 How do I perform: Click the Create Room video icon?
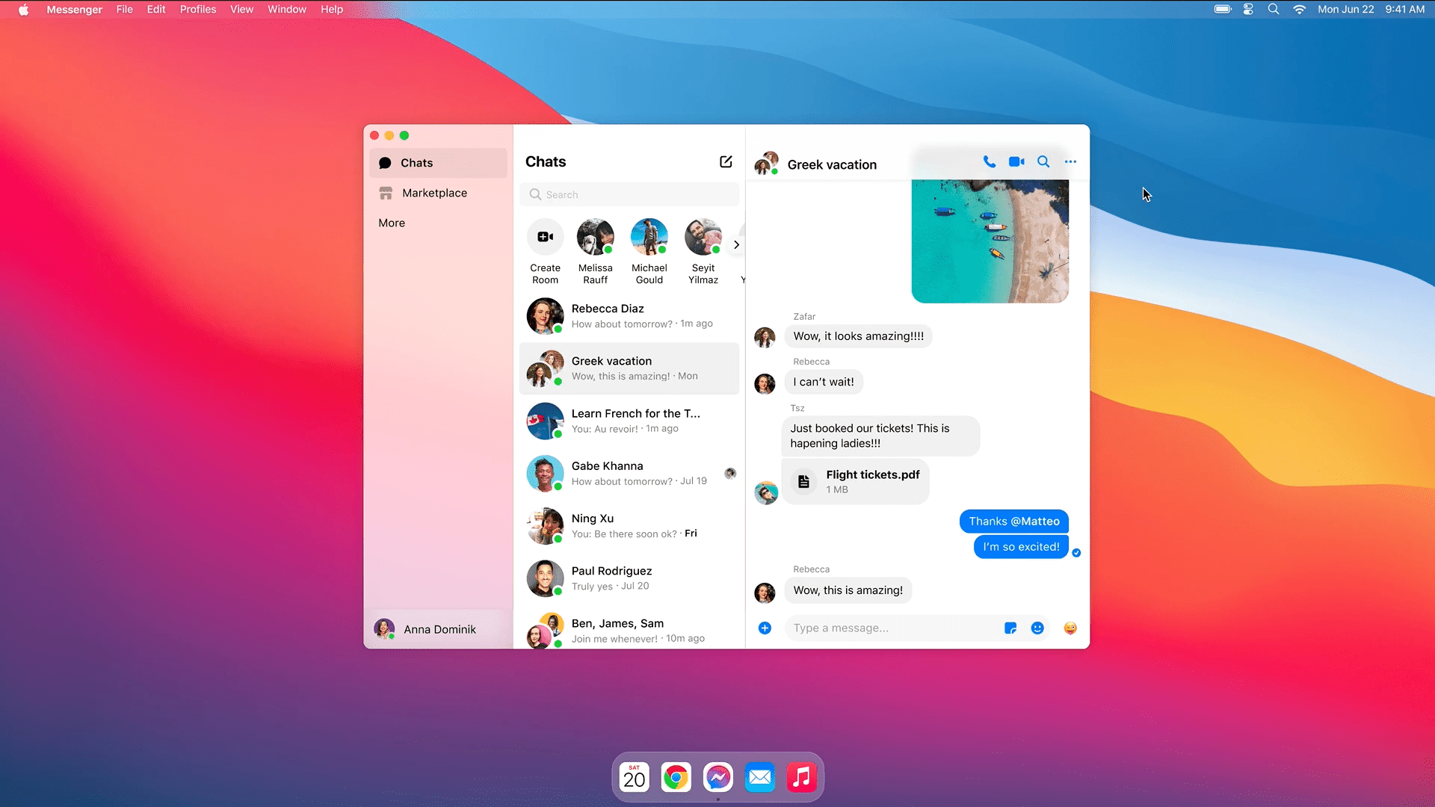point(545,237)
